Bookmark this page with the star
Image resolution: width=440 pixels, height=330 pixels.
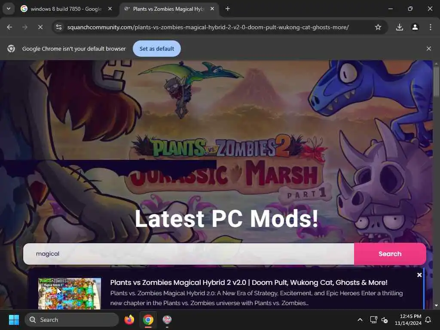[378, 27]
